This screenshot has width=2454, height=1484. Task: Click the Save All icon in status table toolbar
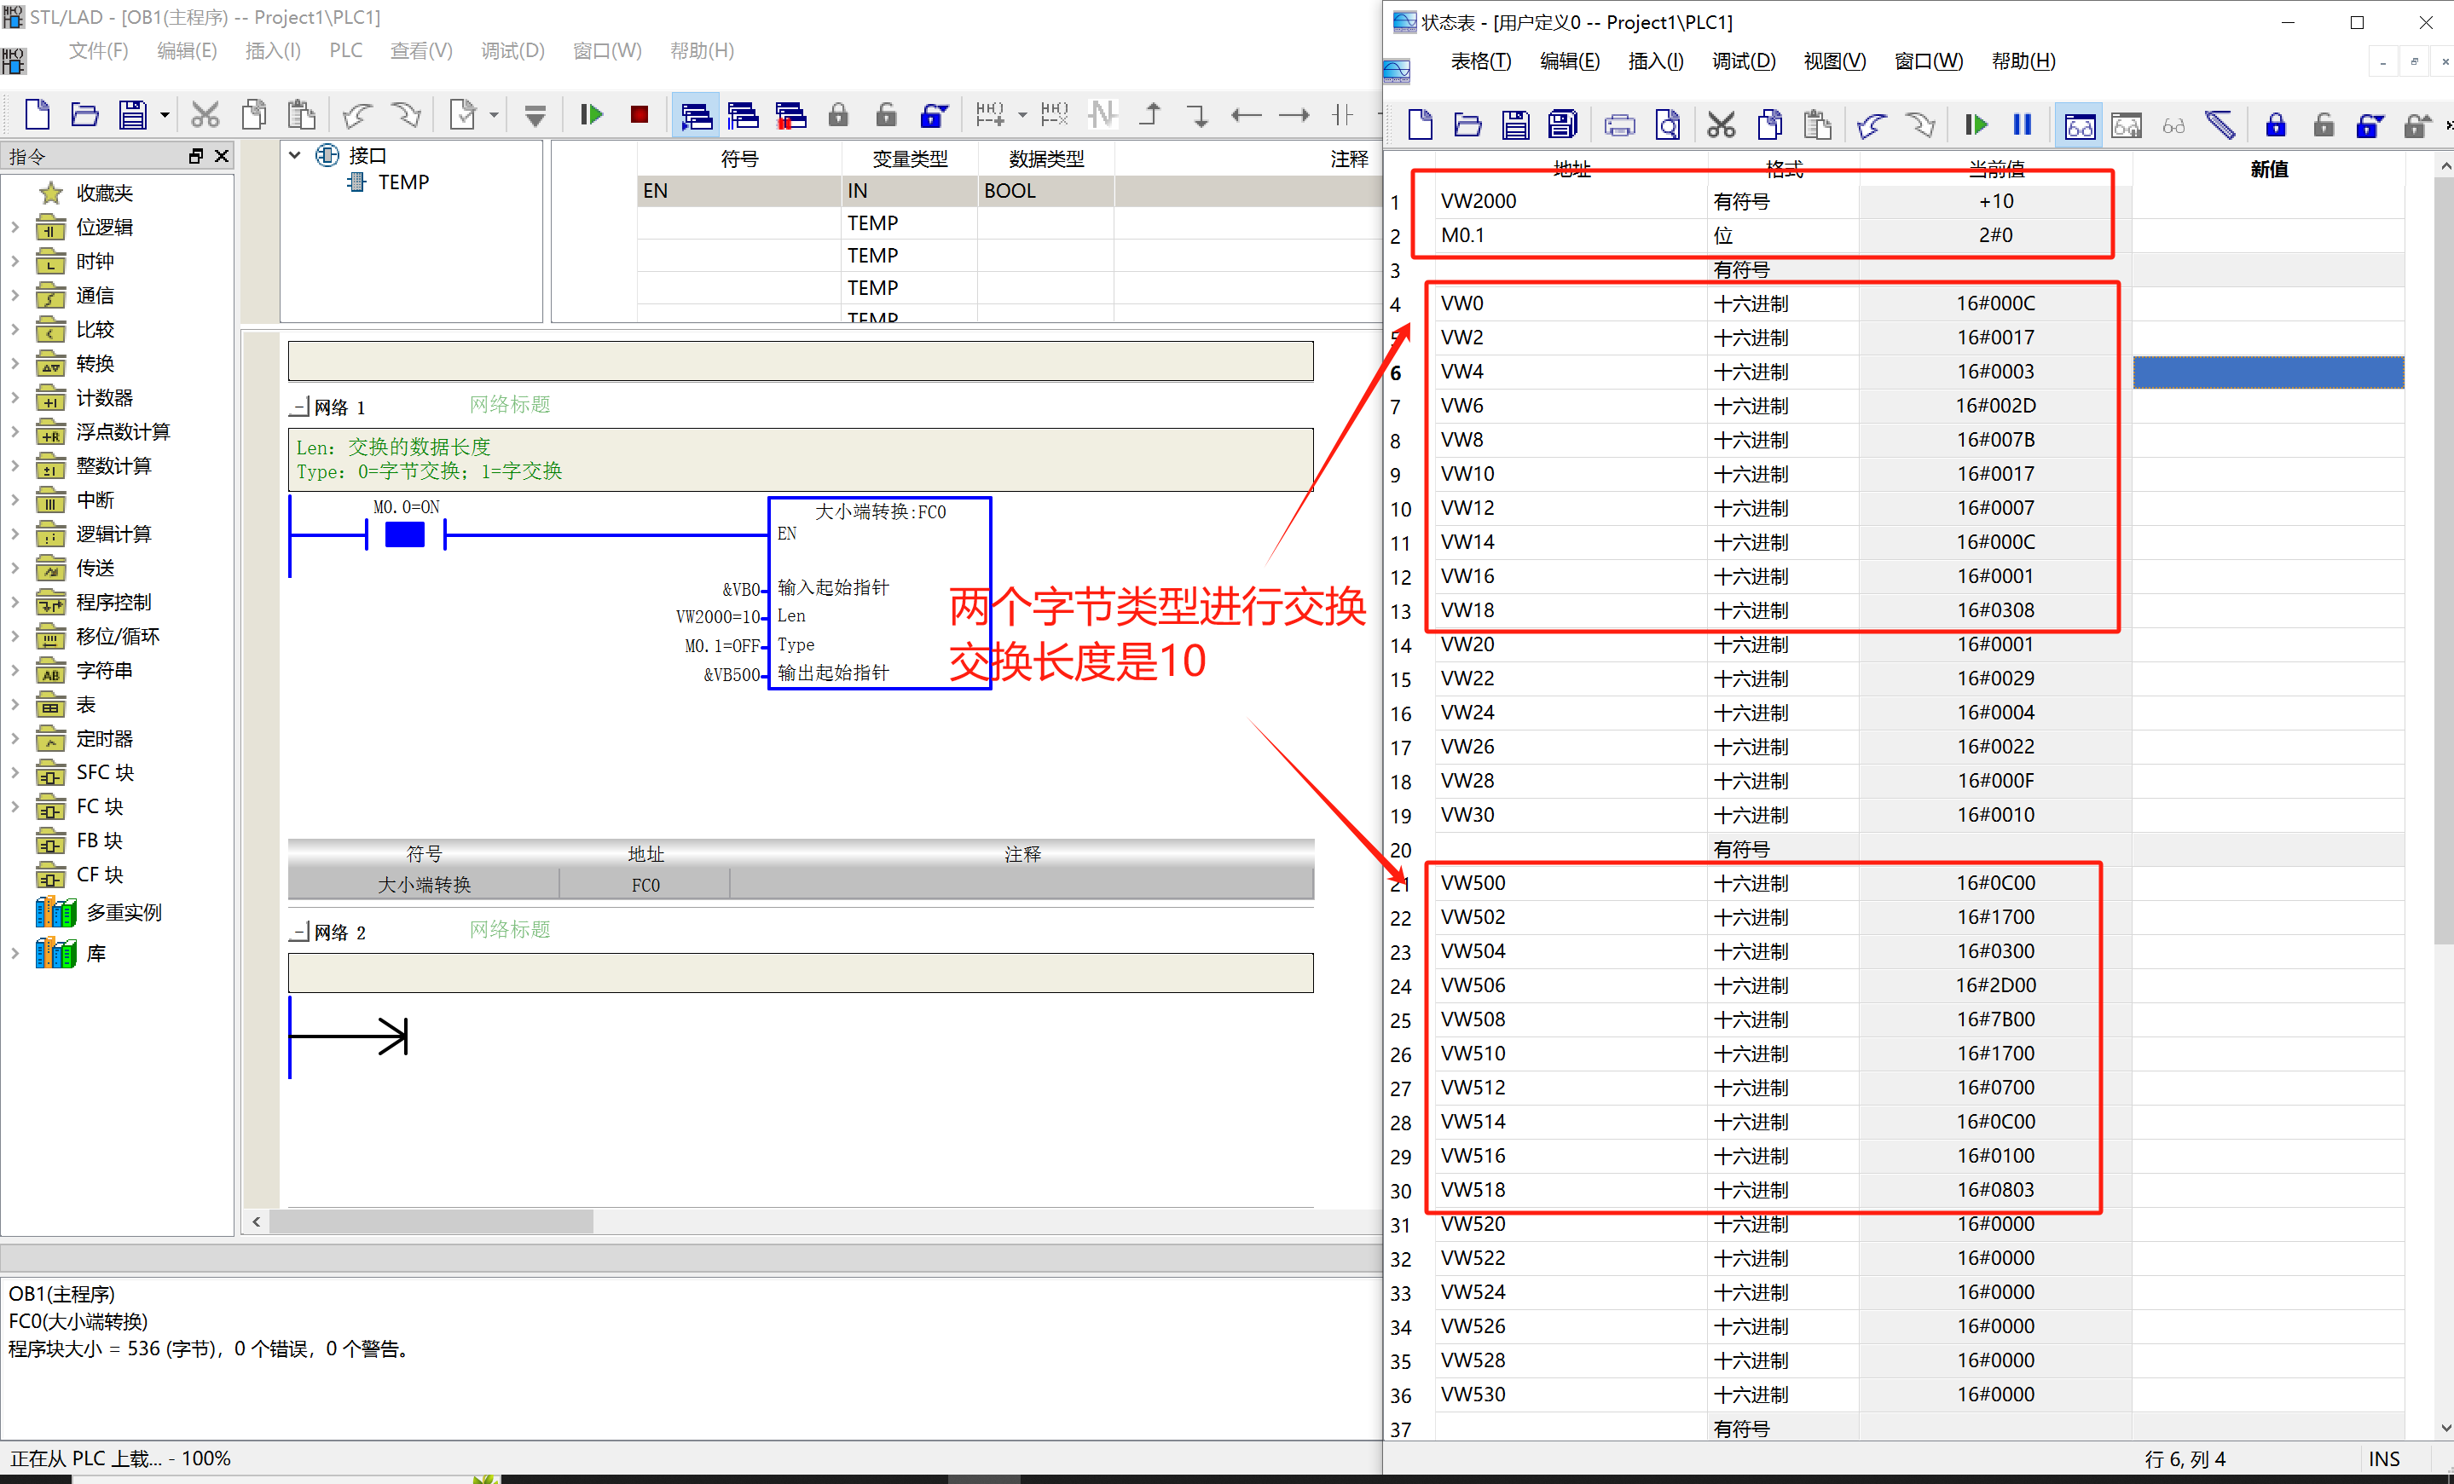coord(1563,124)
